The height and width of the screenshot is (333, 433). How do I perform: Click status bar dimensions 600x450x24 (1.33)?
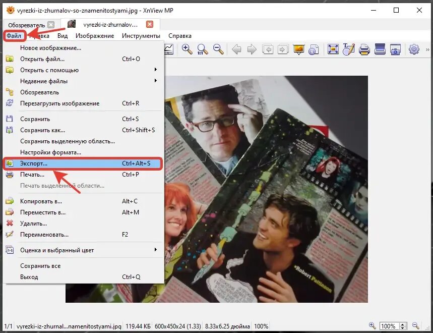pyautogui.click(x=178, y=326)
